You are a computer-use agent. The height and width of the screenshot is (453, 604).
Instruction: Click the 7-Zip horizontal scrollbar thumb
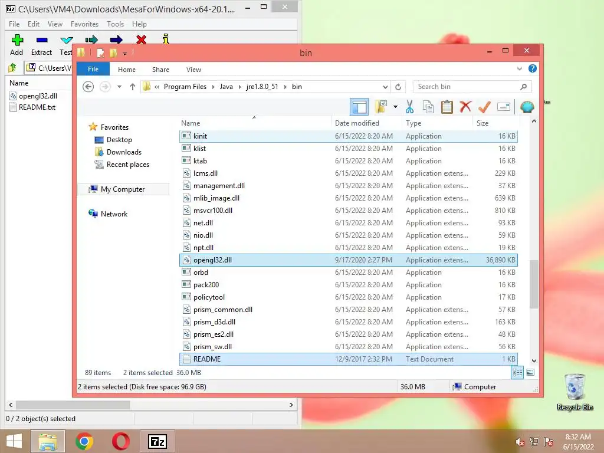(73, 405)
